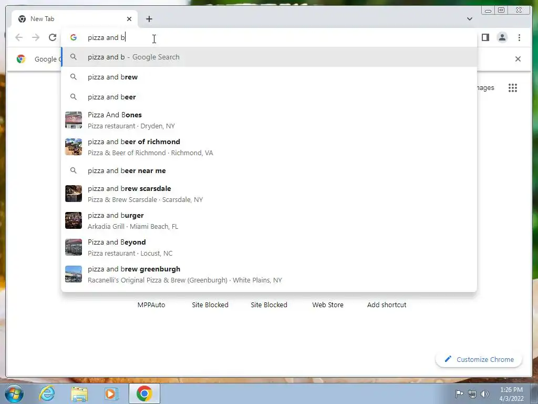Click the Customize Chrome button
Image resolution: width=538 pixels, height=404 pixels.
pyautogui.click(x=479, y=359)
